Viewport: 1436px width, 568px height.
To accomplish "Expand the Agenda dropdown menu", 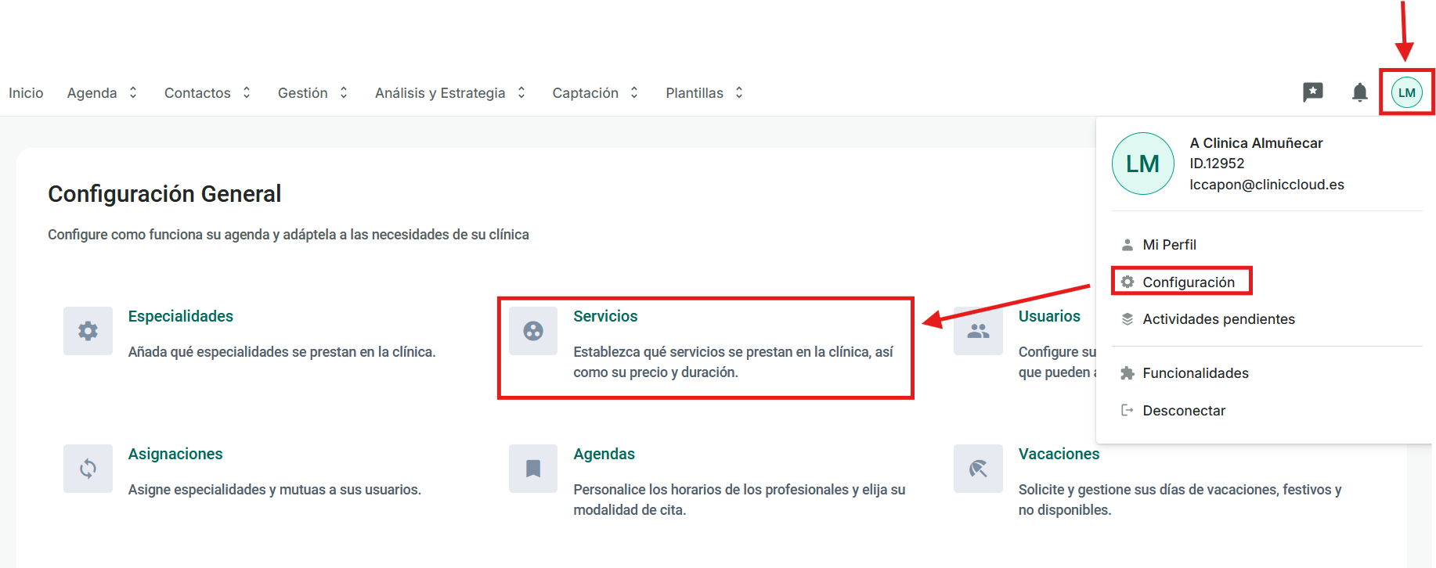I will pos(102,93).
